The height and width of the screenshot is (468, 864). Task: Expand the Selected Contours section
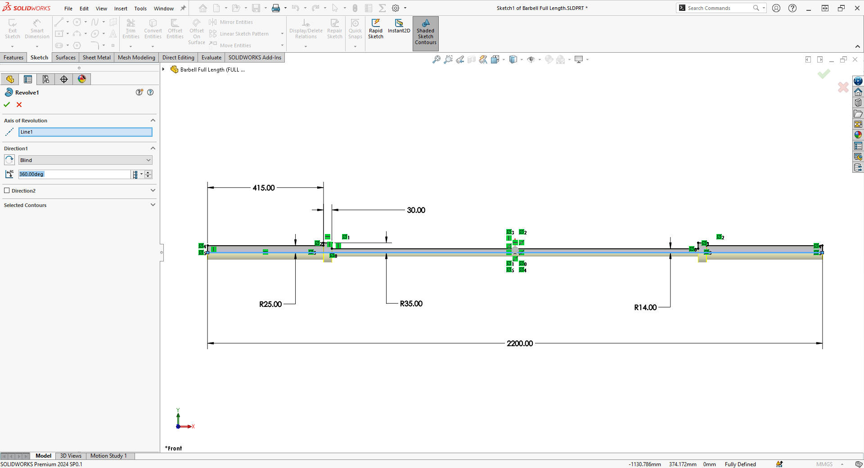click(x=153, y=205)
